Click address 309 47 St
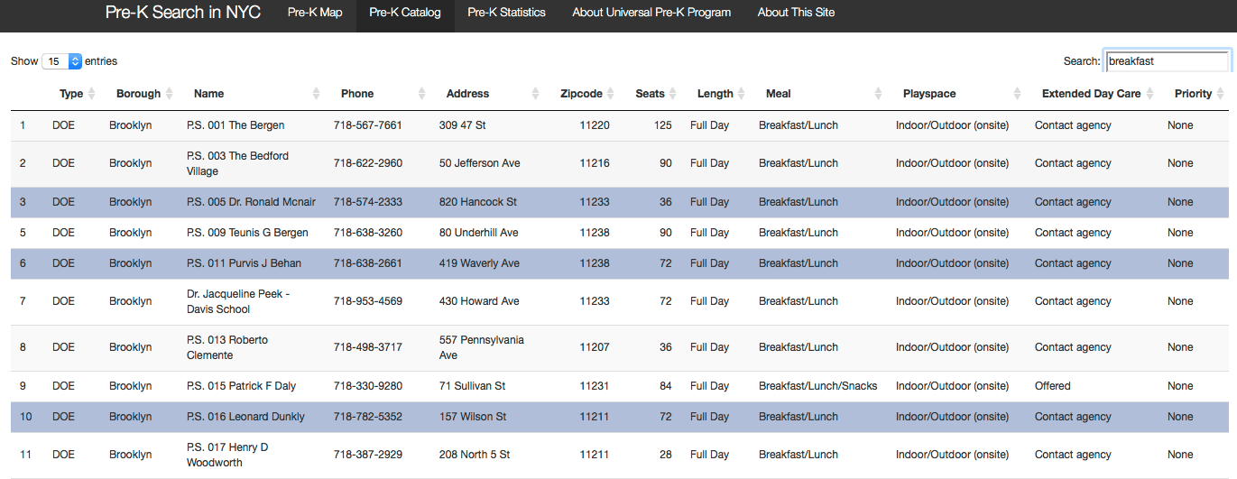Viewport: 1237px width, 479px height. click(463, 125)
